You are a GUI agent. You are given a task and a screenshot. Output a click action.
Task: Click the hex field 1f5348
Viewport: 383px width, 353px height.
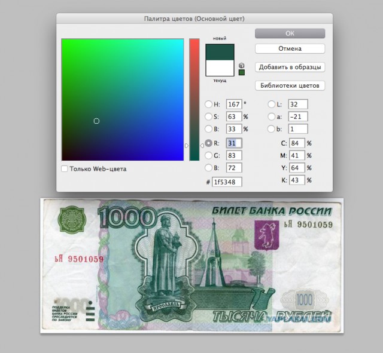coord(227,182)
